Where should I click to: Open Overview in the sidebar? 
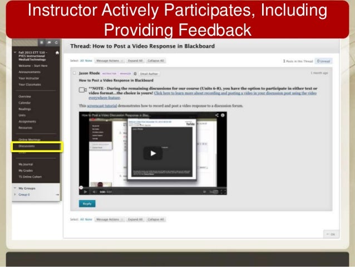pos(24,96)
